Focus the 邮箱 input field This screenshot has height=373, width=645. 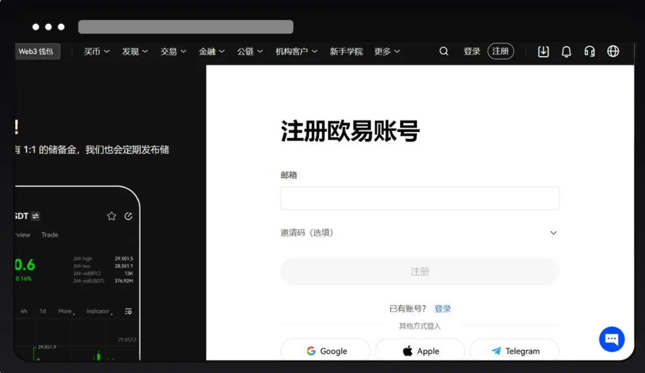pyautogui.click(x=419, y=198)
